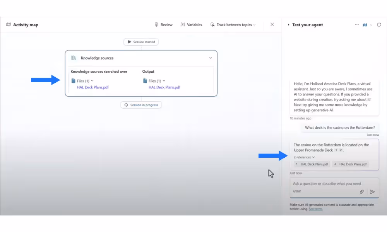Image resolution: width=387 pixels, height=232 pixels.
Task: Click the 0/2000 character counter
Action: [297, 191]
